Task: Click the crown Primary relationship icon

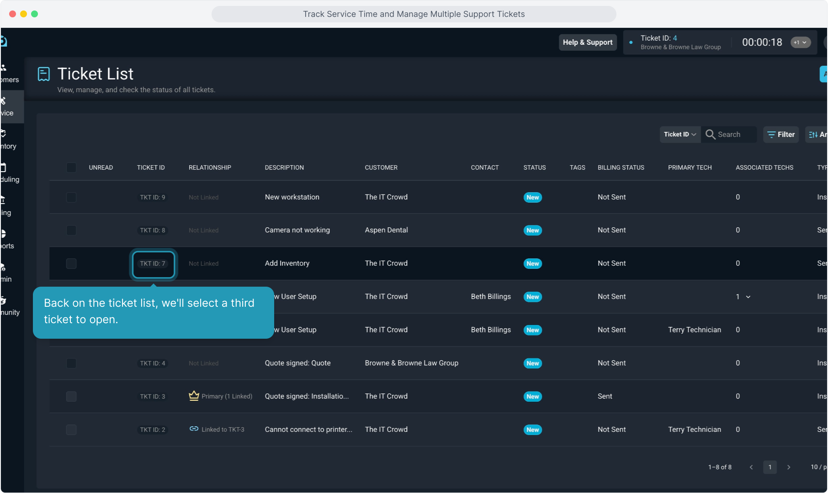Action: click(x=194, y=396)
